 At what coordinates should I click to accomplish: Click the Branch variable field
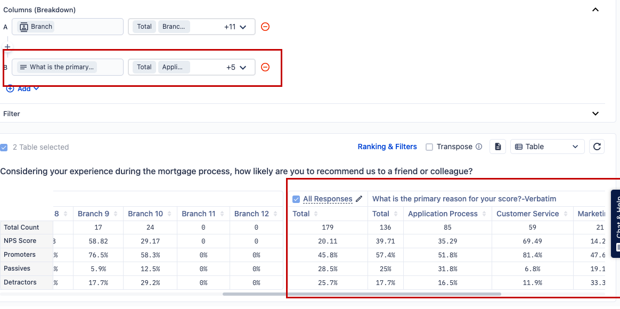[x=67, y=27]
